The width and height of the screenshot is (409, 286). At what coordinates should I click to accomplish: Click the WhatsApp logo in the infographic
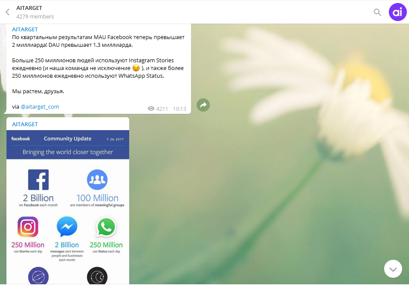click(x=106, y=227)
